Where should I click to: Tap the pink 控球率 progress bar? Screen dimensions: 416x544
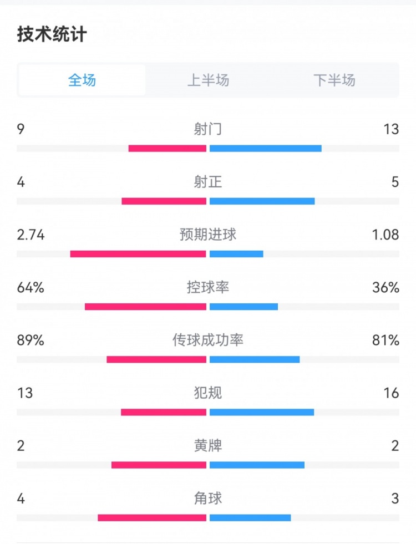coord(145,307)
